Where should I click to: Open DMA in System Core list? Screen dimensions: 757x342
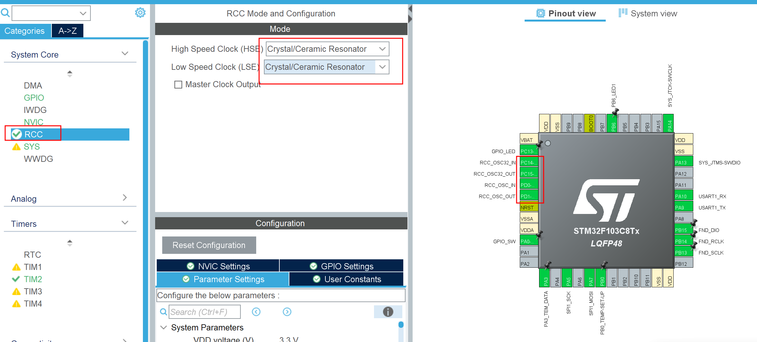(x=33, y=86)
